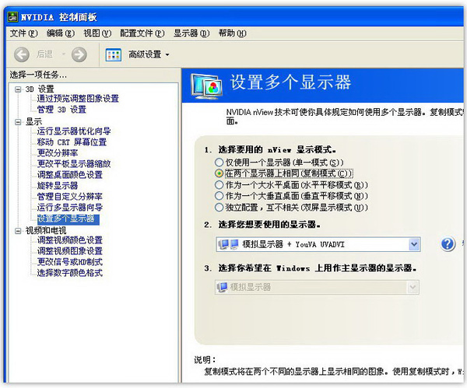Click the 视频和电视 category label
Image resolution: width=467 pixels, height=388 pixels.
click(46, 231)
